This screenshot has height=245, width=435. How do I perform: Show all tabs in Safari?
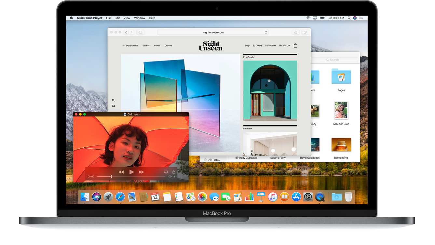tap(305, 32)
